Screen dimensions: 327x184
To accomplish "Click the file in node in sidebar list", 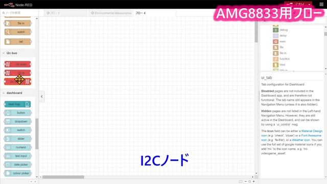I will (280, 53).
